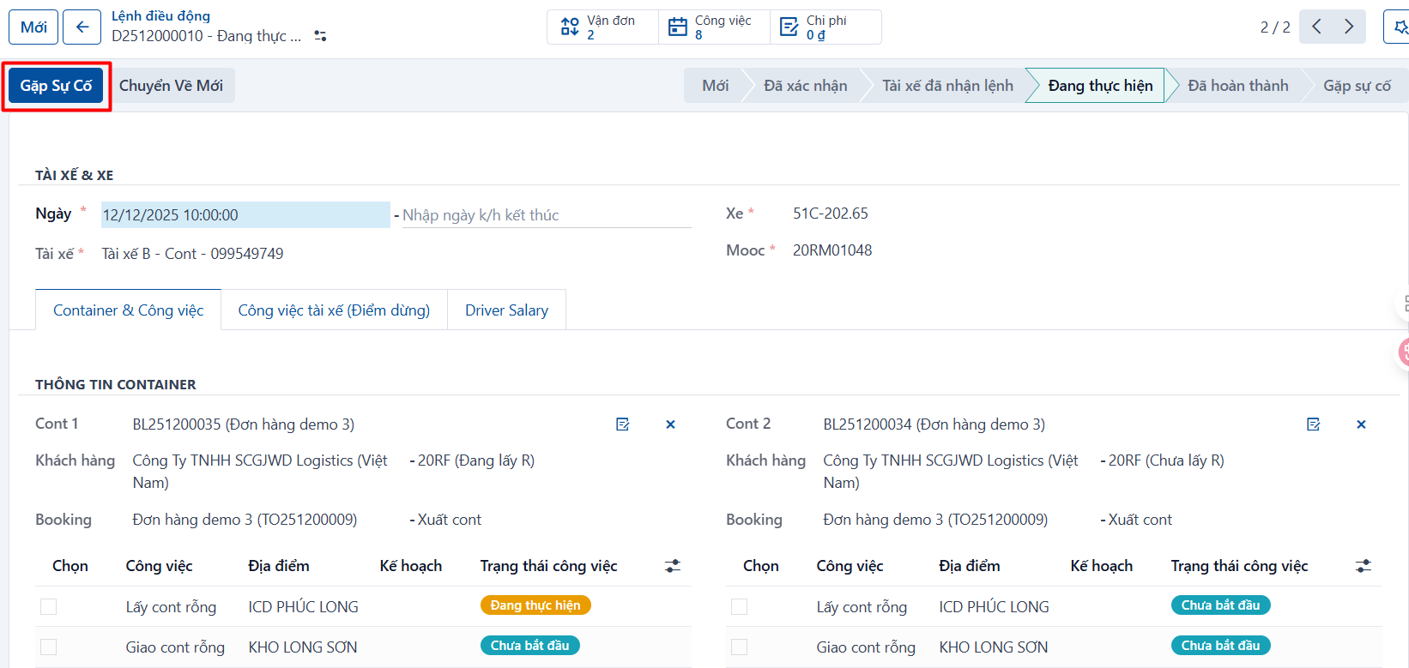This screenshot has width=1409, height=668.
Task: Remove Cont 2 container
Action: pyautogui.click(x=1361, y=424)
